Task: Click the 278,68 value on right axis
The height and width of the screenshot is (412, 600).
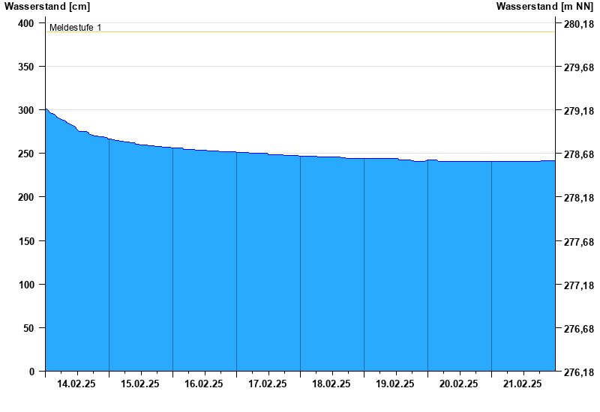Action: point(579,154)
